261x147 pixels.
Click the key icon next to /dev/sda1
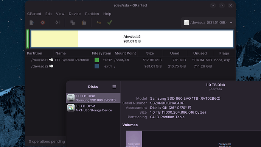pos(51,60)
